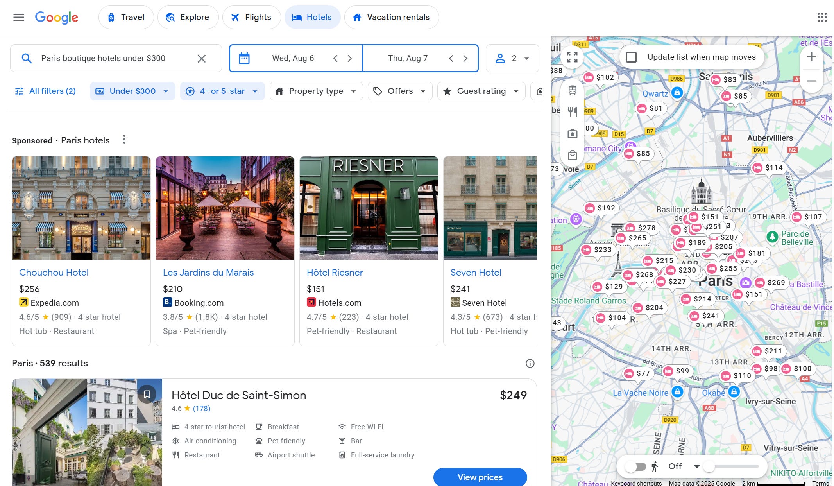This screenshot has width=834, height=486.
Task: Open Chouchou Hotel listing link
Action: 54,273
